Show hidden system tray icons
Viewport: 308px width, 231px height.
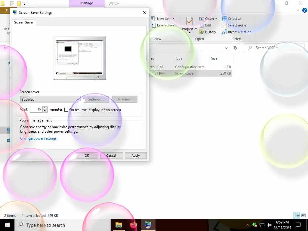tap(248, 225)
